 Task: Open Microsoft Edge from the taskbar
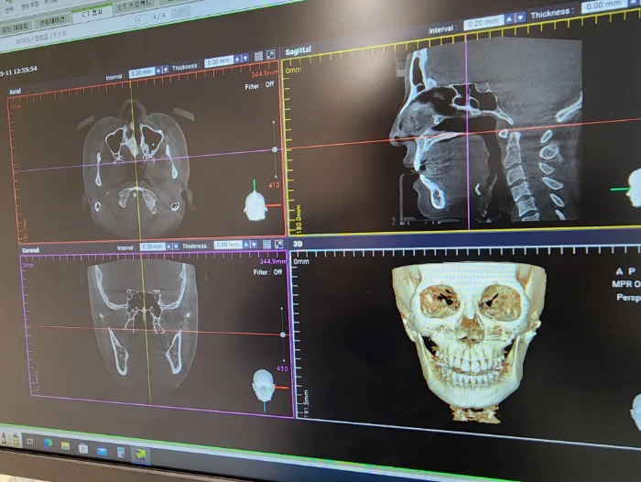[48, 444]
